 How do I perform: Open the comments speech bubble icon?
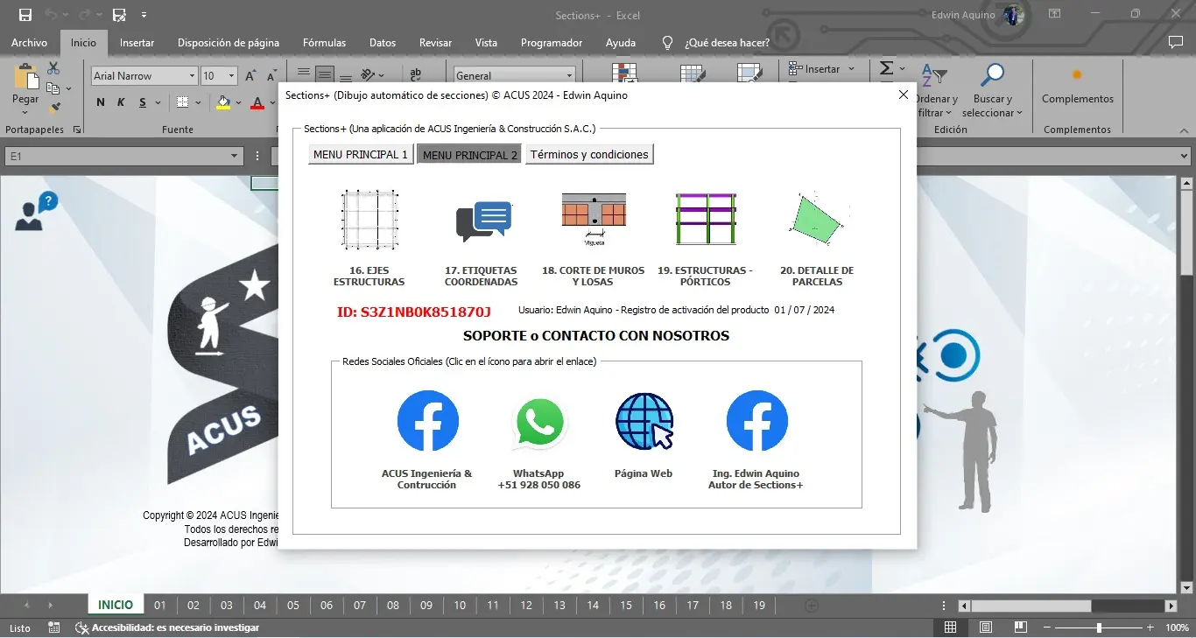(x=1176, y=42)
